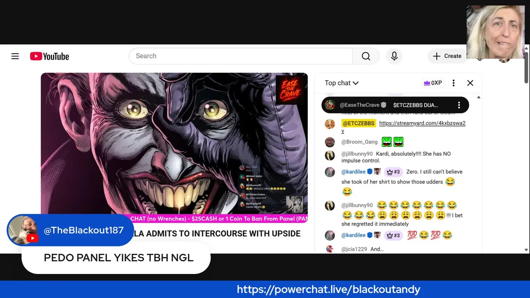Screen dimensions: 530x298
Task: Click the webcam overlay of the woman
Action: [x=495, y=32]
